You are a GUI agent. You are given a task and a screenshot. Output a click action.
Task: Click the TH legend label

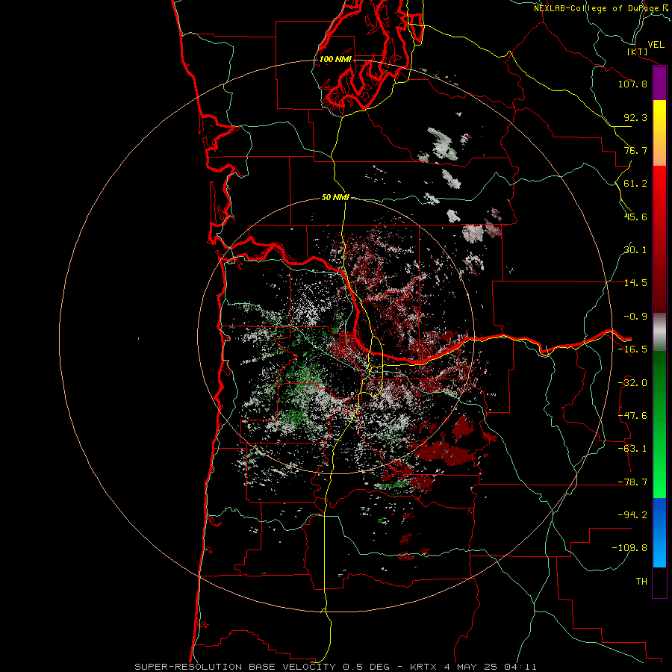coord(641,582)
